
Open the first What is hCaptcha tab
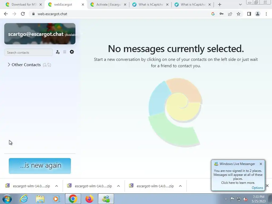click(151, 5)
